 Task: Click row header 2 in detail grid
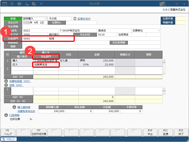(7, 71)
